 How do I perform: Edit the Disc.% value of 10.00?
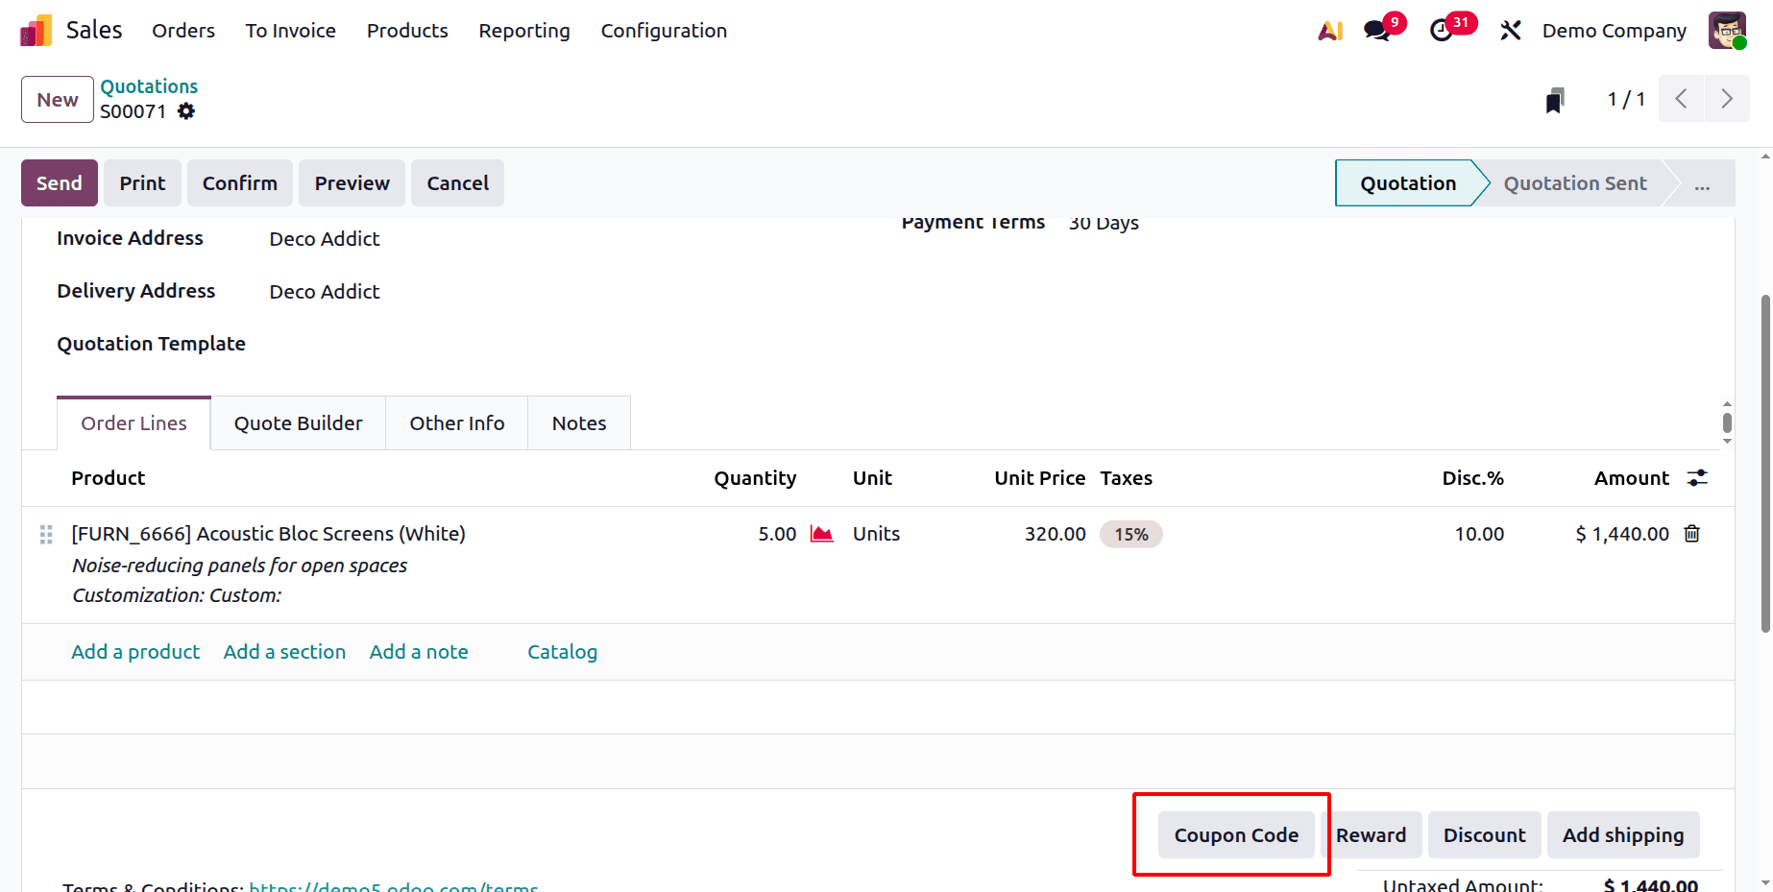coord(1479,534)
